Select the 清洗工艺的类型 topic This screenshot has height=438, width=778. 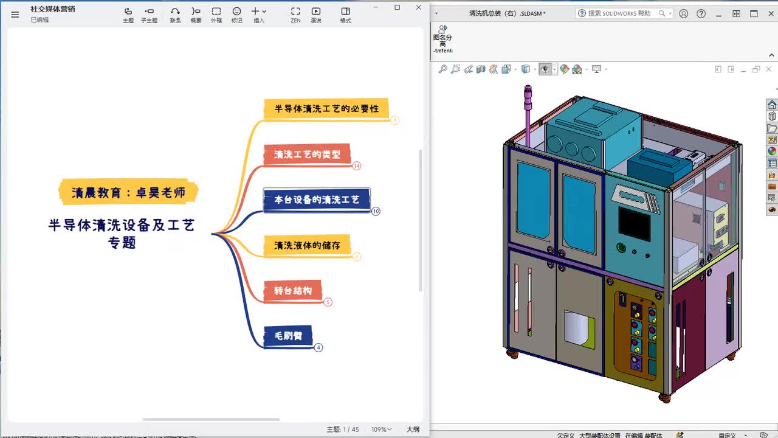pos(307,155)
